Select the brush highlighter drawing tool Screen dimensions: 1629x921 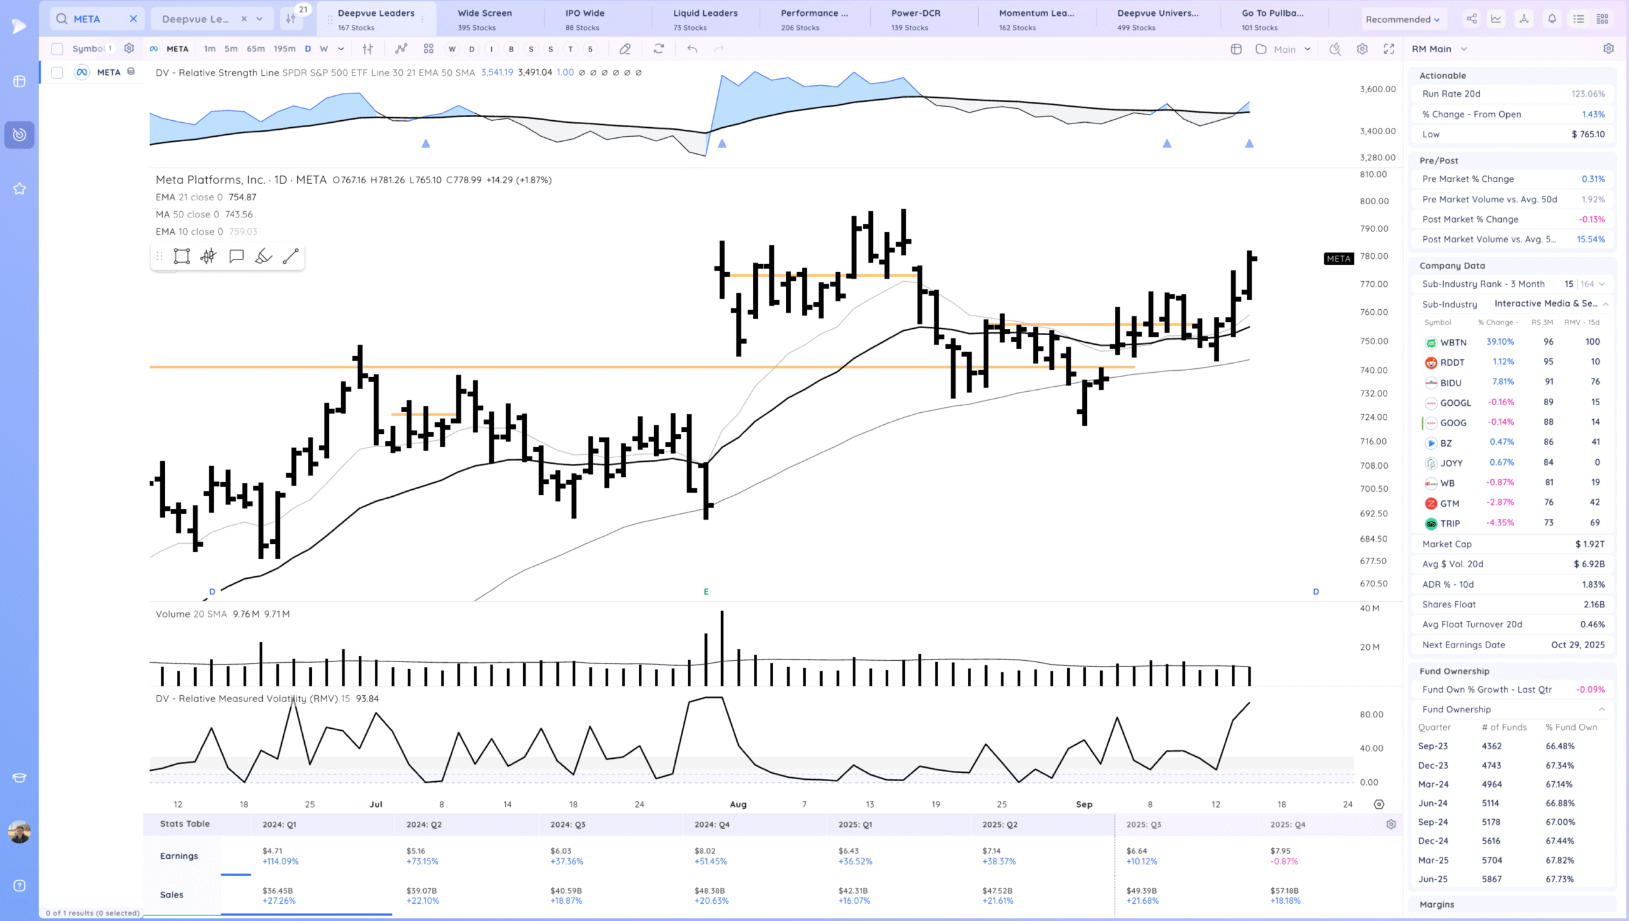263,256
